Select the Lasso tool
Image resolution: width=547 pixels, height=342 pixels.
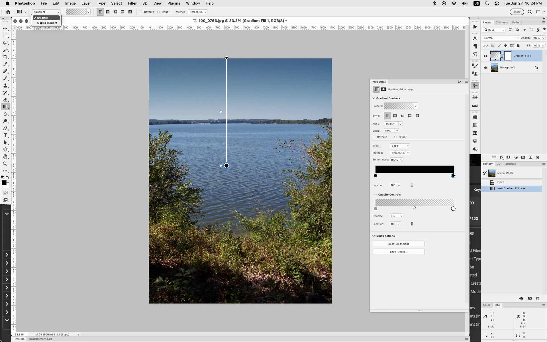5,43
